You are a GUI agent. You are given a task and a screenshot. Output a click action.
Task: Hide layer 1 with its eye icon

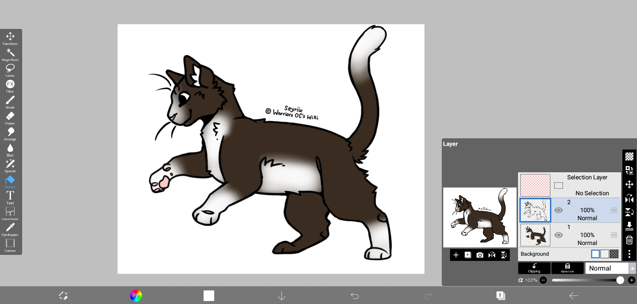point(559,235)
